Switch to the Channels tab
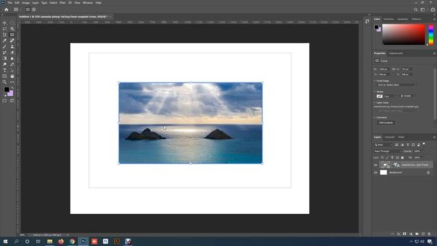The image size is (437, 246). click(390, 137)
